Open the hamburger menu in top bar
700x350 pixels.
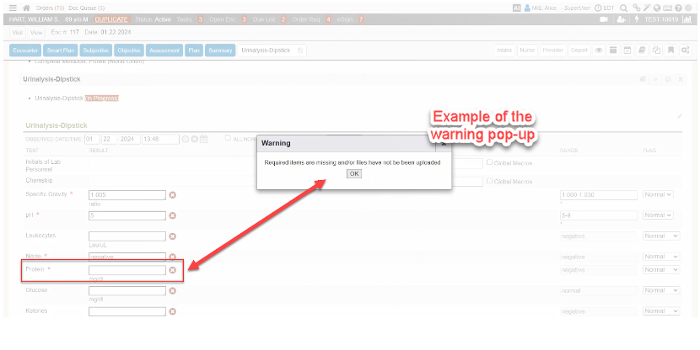click(13, 8)
